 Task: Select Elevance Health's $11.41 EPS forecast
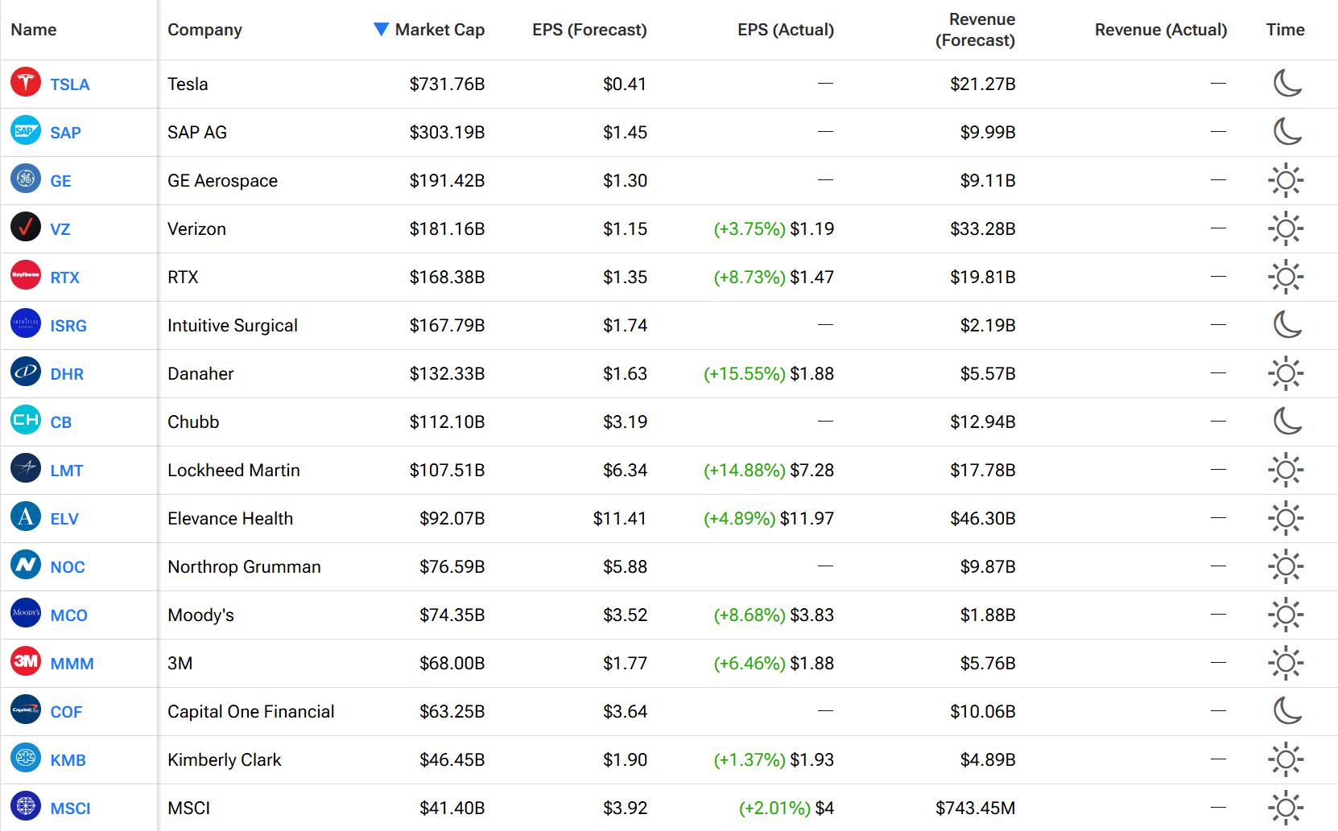(x=620, y=518)
